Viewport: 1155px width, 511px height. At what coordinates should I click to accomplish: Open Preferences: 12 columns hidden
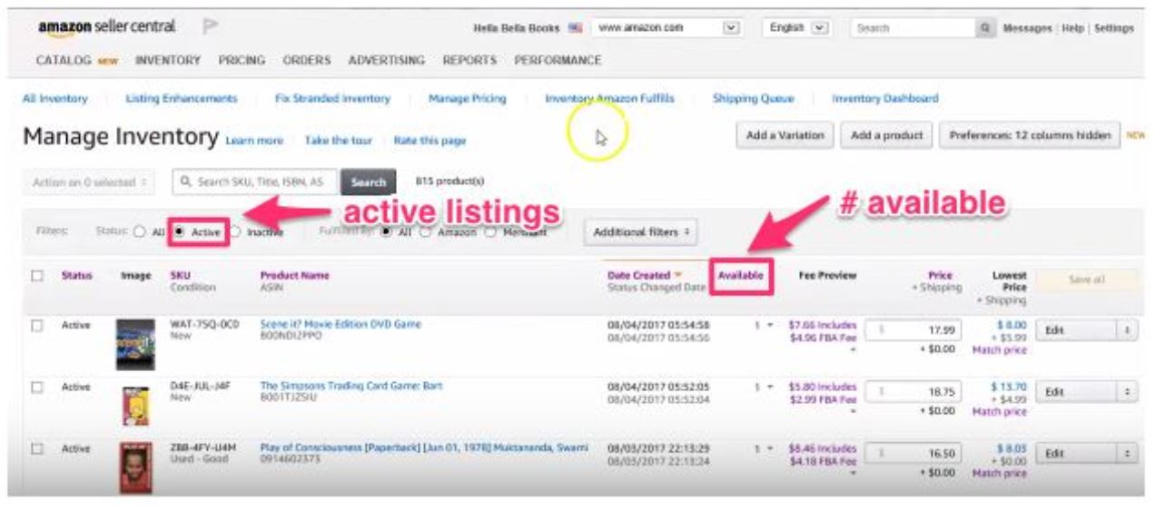point(1030,135)
